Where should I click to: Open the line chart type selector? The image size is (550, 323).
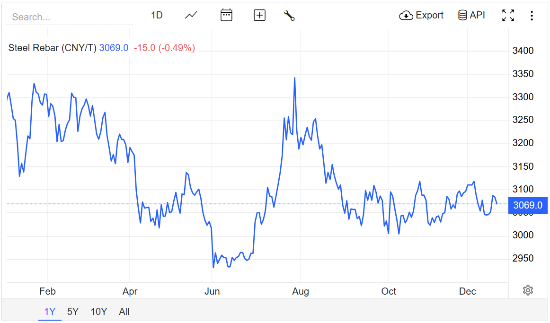coord(191,15)
